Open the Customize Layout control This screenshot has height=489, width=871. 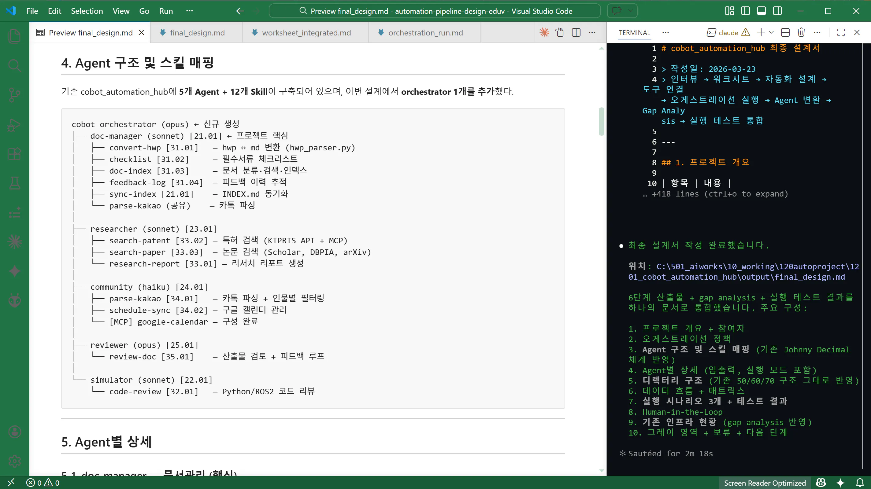[x=729, y=11]
